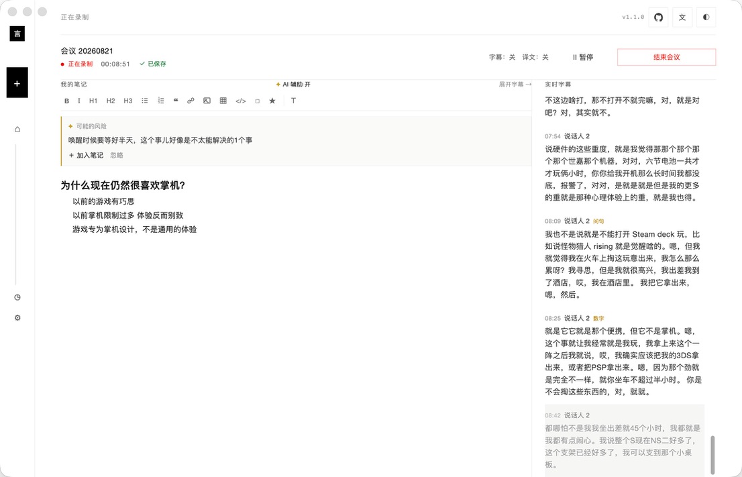The width and height of the screenshot is (742, 477).
Task: Insert a table into the notes
Action: pyautogui.click(x=223, y=101)
